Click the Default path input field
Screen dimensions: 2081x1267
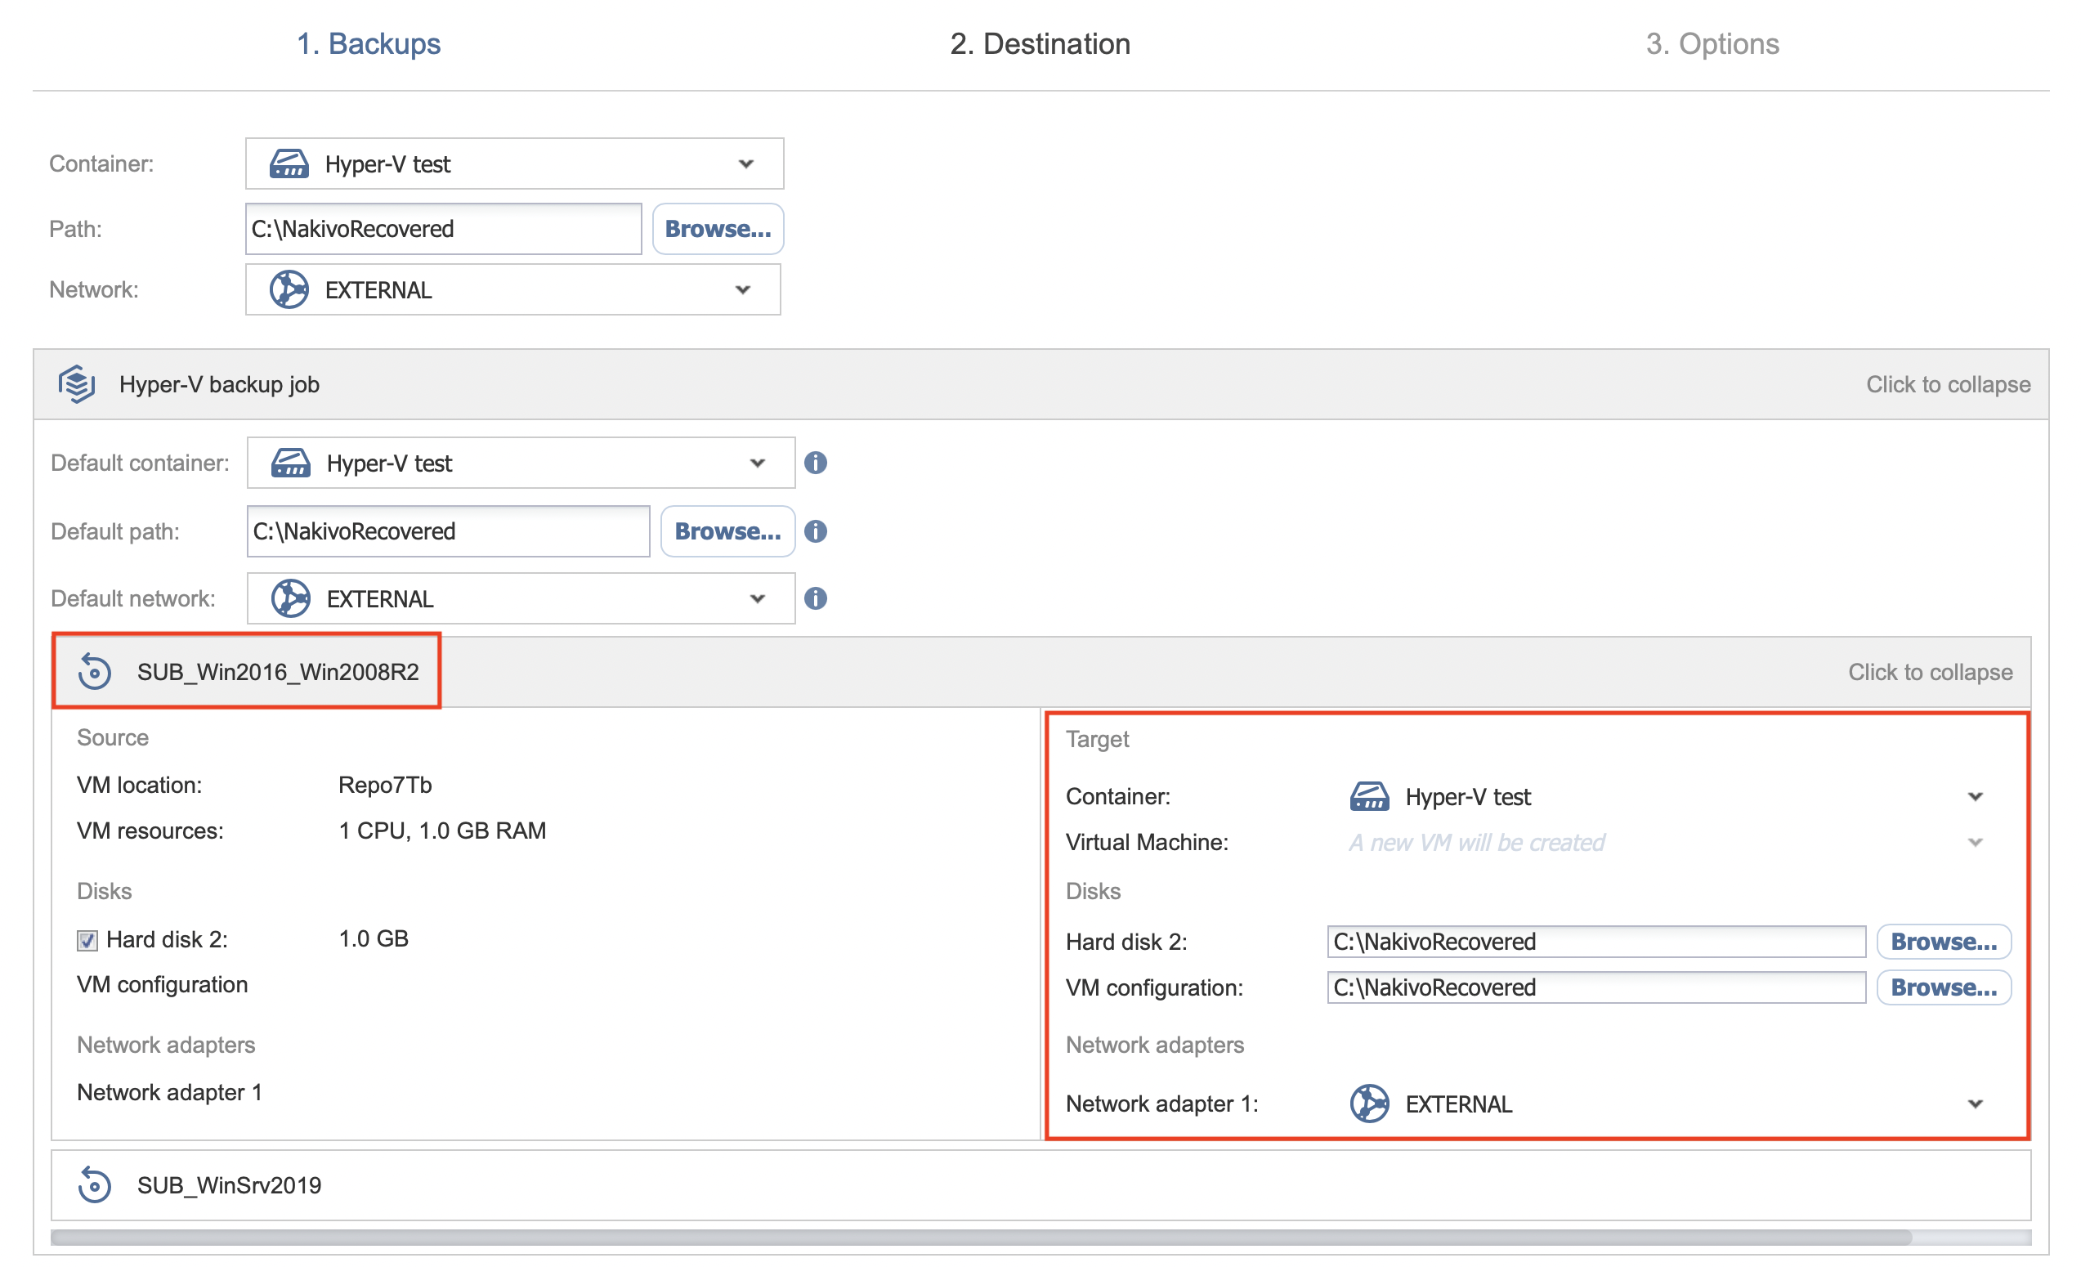(x=448, y=531)
